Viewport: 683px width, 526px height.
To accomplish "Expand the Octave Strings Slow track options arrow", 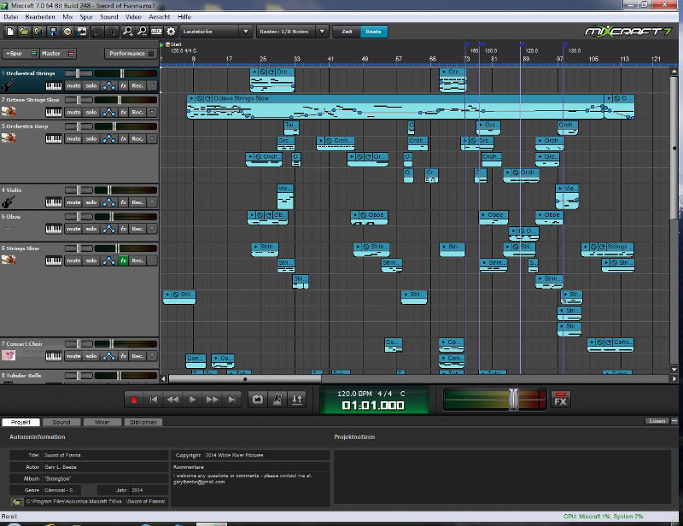I will (152, 113).
